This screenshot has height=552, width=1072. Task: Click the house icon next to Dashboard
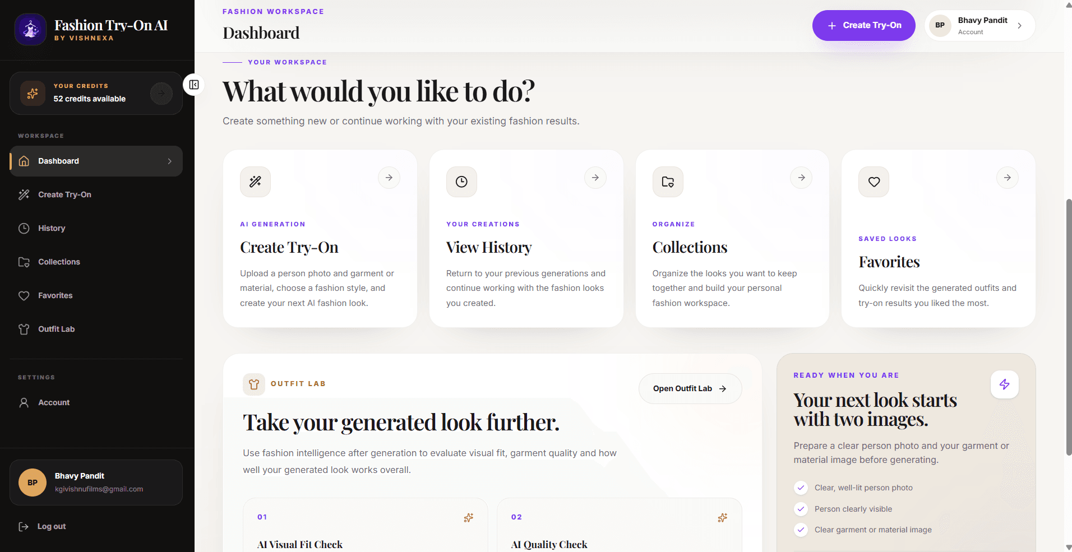point(24,161)
